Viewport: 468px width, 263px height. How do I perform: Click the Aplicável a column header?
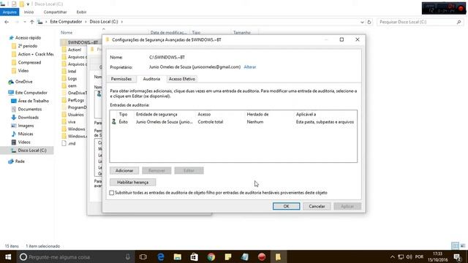click(x=306, y=115)
